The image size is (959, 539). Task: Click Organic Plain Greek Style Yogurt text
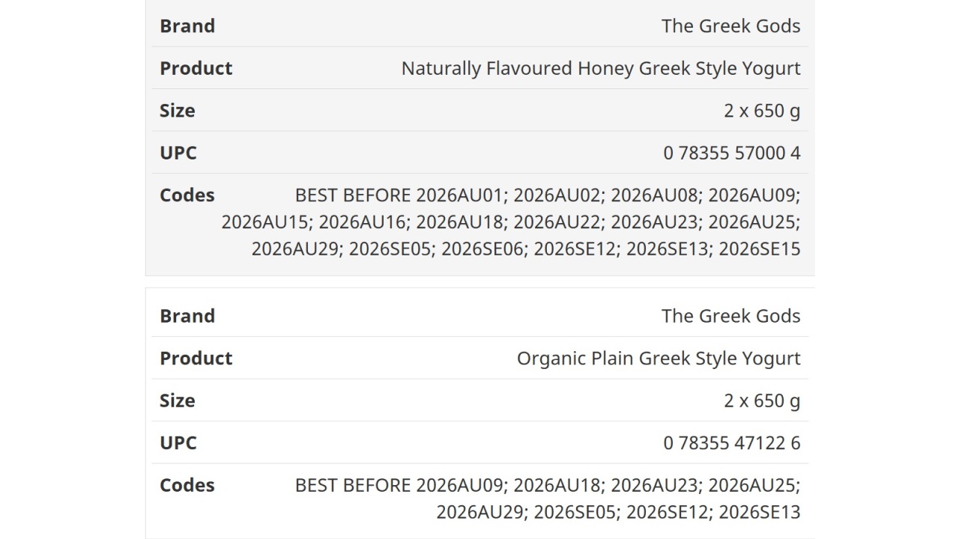point(659,358)
